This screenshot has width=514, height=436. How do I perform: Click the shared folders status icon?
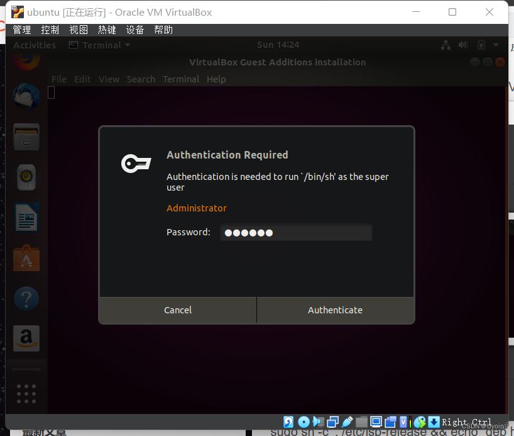click(361, 422)
